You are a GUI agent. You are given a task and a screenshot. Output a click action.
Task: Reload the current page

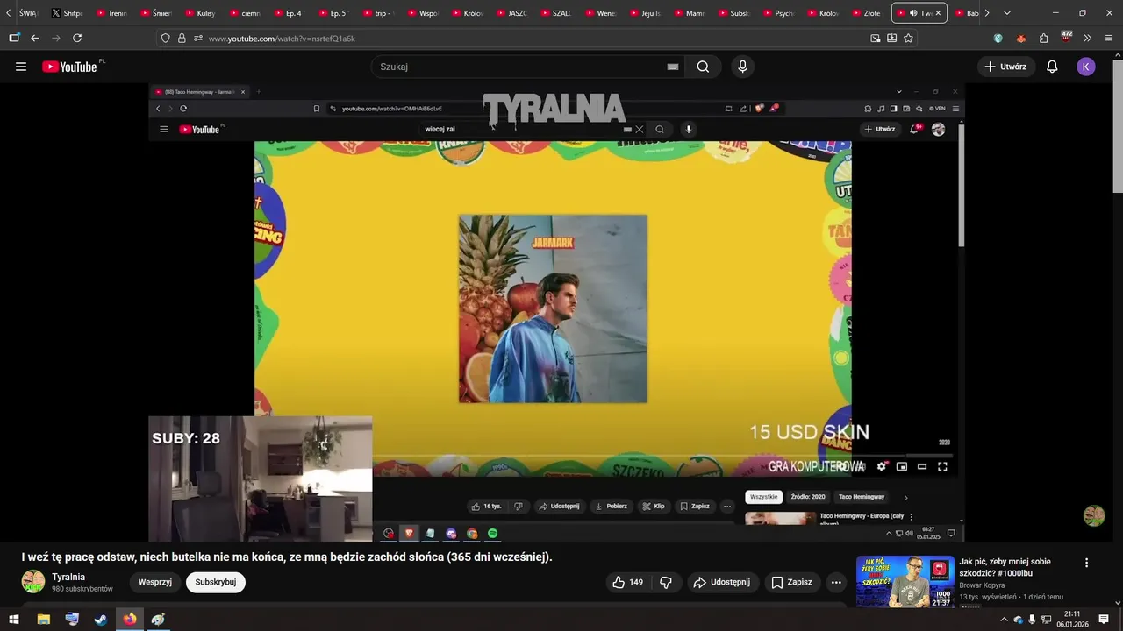(x=77, y=38)
